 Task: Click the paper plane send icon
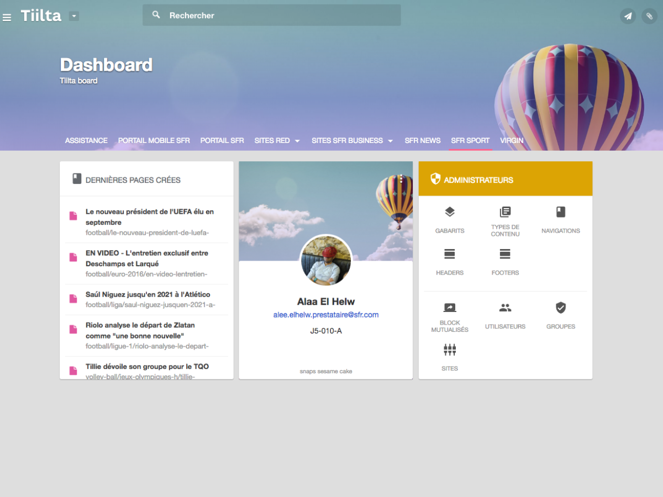click(628, 16)
